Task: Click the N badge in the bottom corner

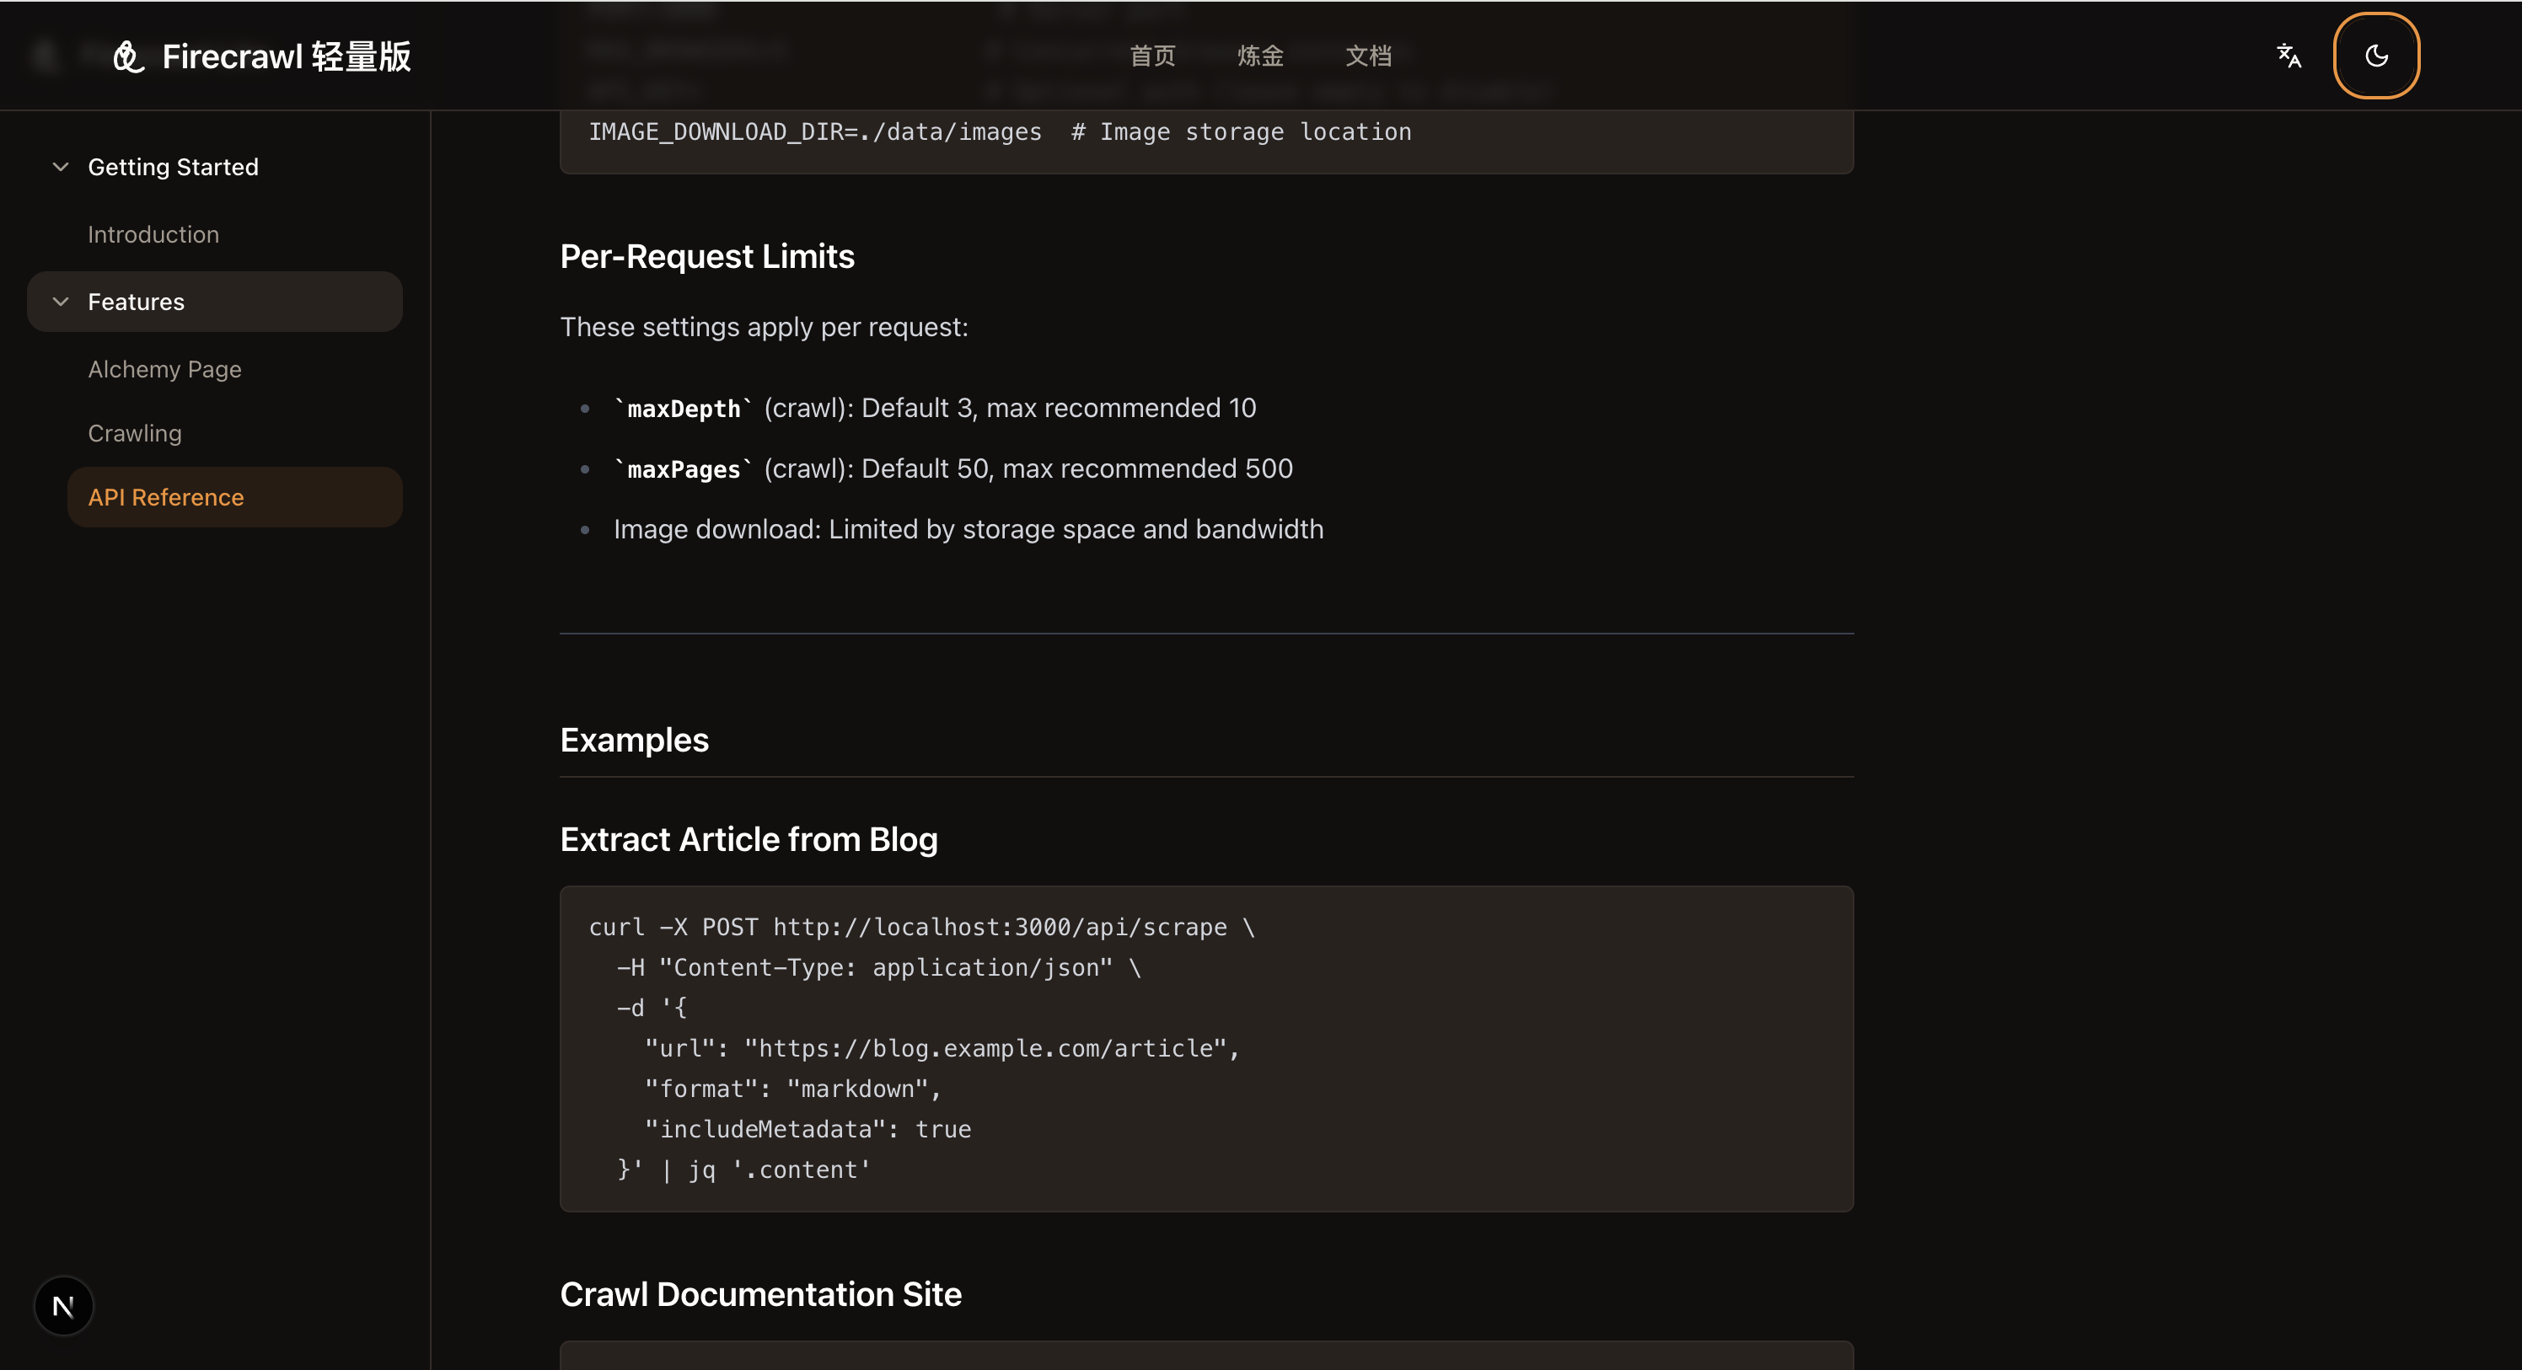Action: pos(62,1304)
